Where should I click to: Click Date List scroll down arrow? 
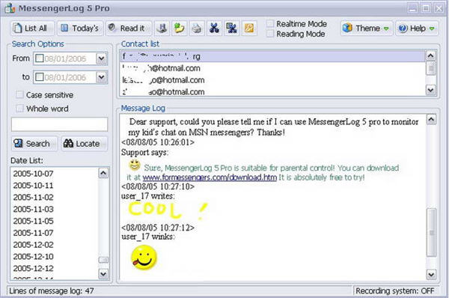pyautogui.click(x=103, y=274)
